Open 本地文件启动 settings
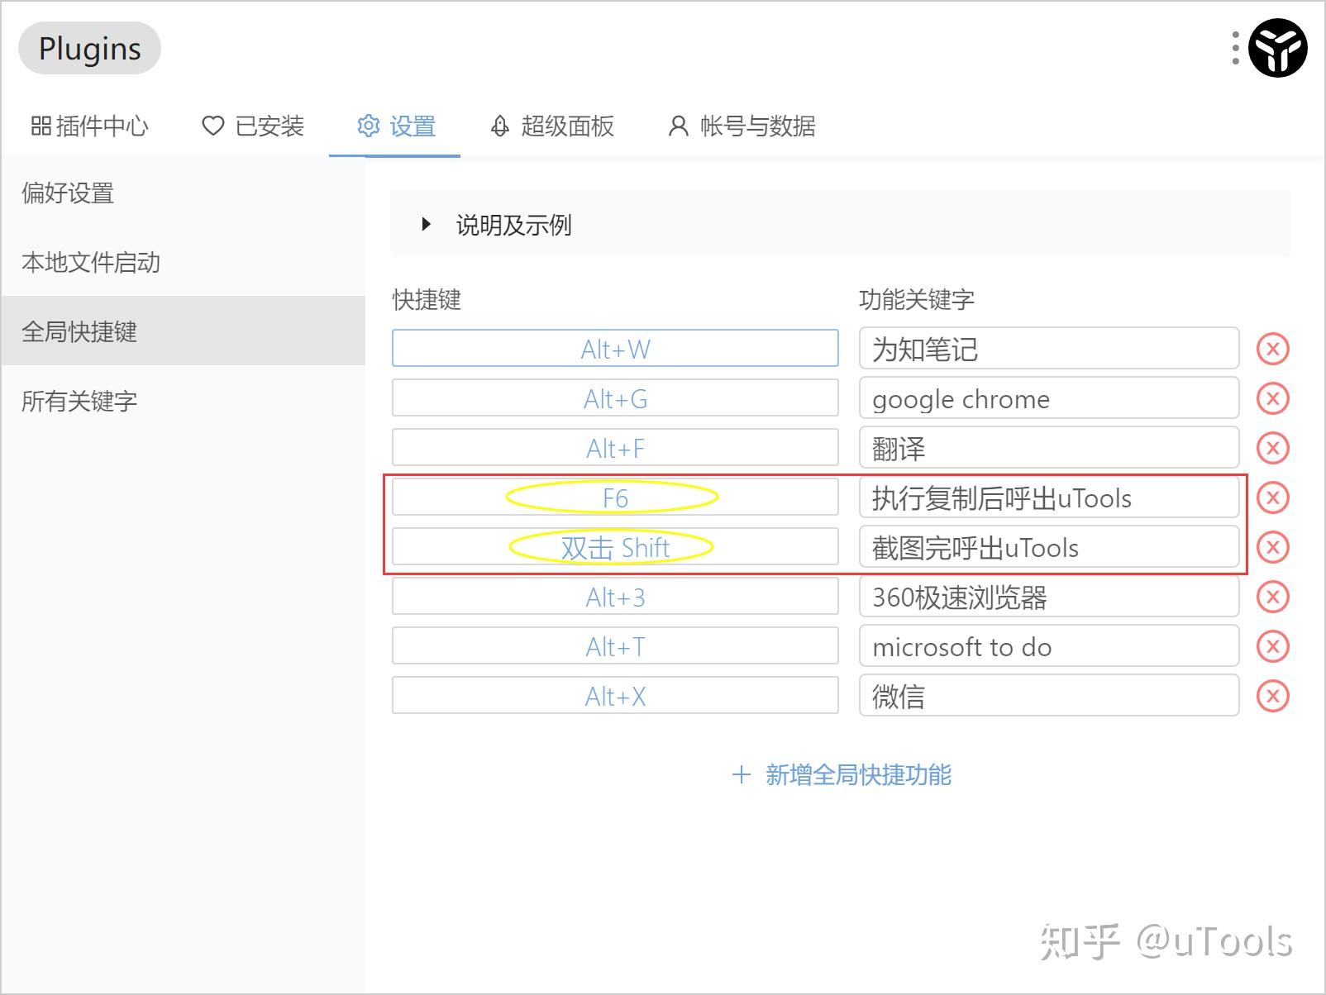The height and width of the screenshot is (995, 1326). tap(91, 263)
